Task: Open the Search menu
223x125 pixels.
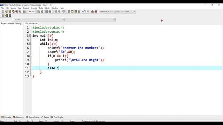Action: (x=13, y=8)
